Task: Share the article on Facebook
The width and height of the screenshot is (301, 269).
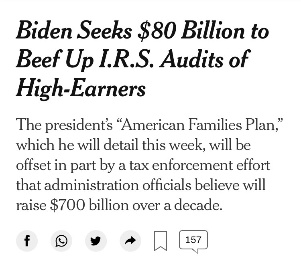Action: [x=27, y=241]
